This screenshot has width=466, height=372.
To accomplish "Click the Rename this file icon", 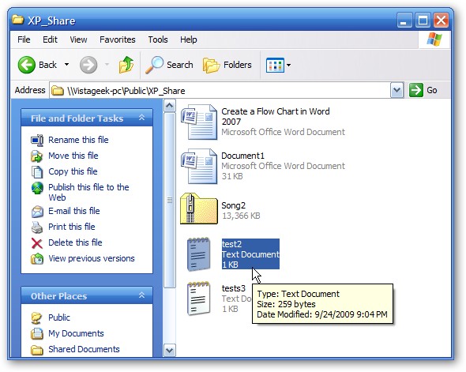I will point(37,141).
